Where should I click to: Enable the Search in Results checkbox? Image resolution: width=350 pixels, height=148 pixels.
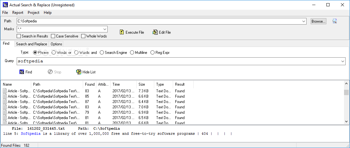[19, 36]
